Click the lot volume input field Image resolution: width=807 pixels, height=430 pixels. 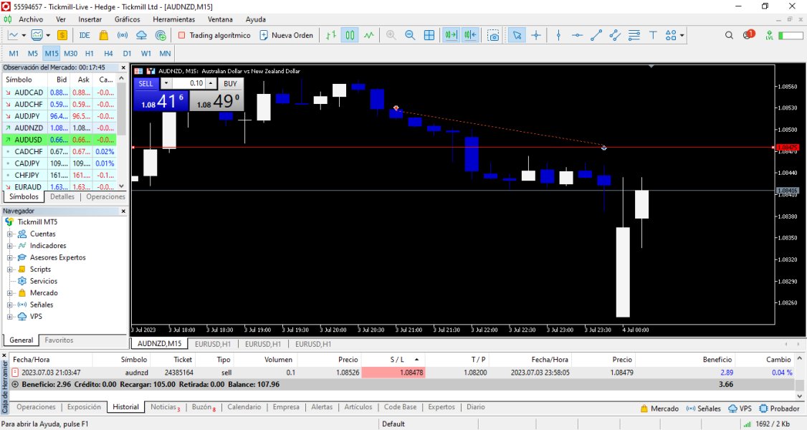pos(188,83)
